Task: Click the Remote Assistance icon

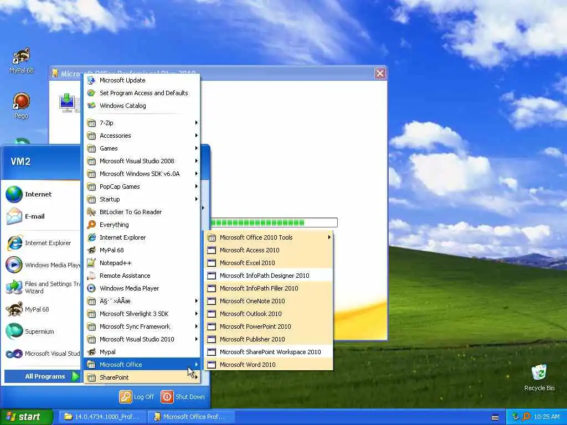Action: pyautogui.click(x=91, y=276)
